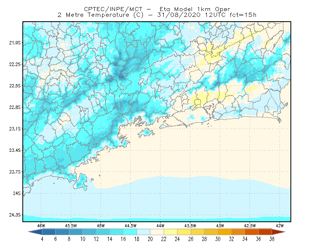Image resolution: width=314 pixels, height=243 pixels.
Task: Click the dark red 36-38 legend swatch
Action: coord(265,232)
